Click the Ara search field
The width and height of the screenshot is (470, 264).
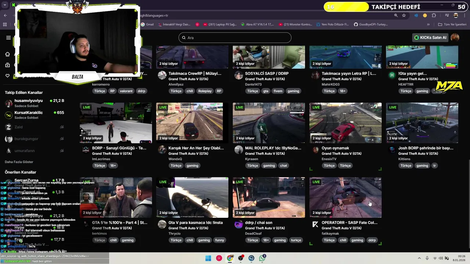235,37
